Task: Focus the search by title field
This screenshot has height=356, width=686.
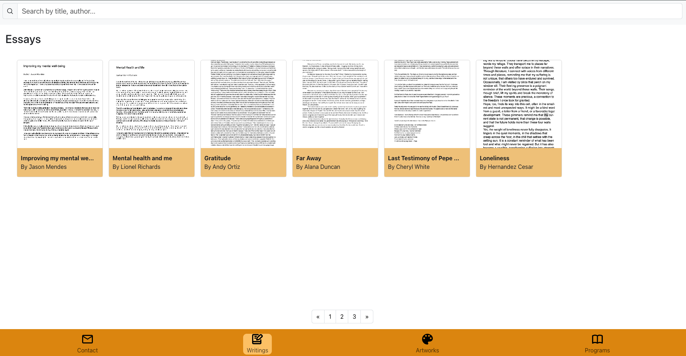Action: [x=350, y=11]
